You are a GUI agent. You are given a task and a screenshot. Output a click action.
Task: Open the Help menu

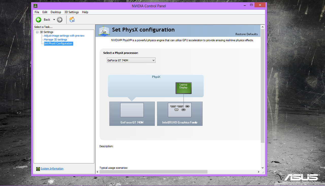85,12
